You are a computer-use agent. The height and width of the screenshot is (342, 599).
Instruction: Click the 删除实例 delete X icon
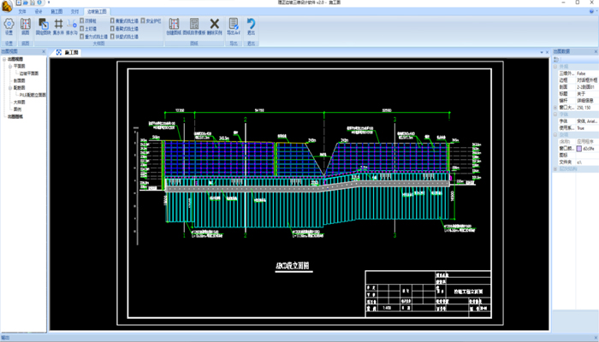point(215,26)
